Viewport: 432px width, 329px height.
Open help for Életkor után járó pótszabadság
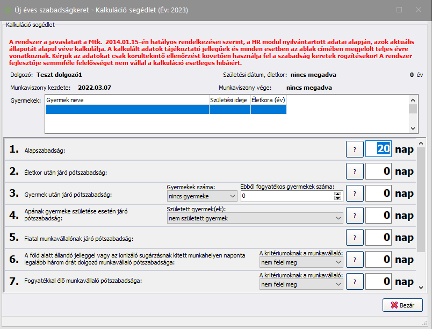[x=354, y=171]
